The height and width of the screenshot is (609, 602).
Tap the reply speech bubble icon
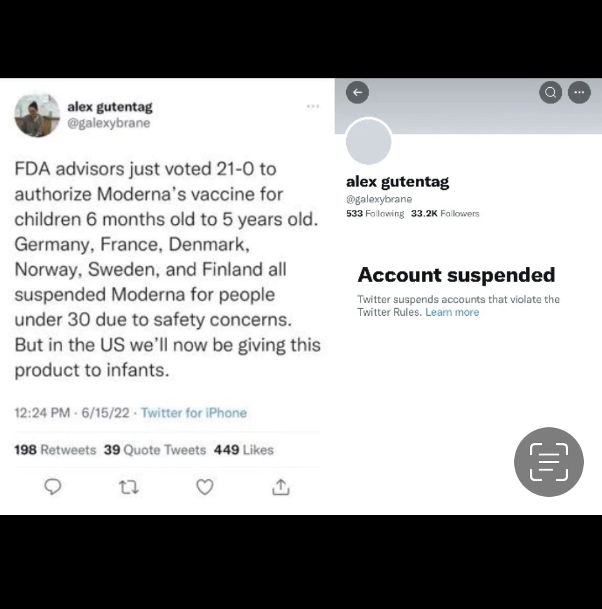tap(53, 487)
